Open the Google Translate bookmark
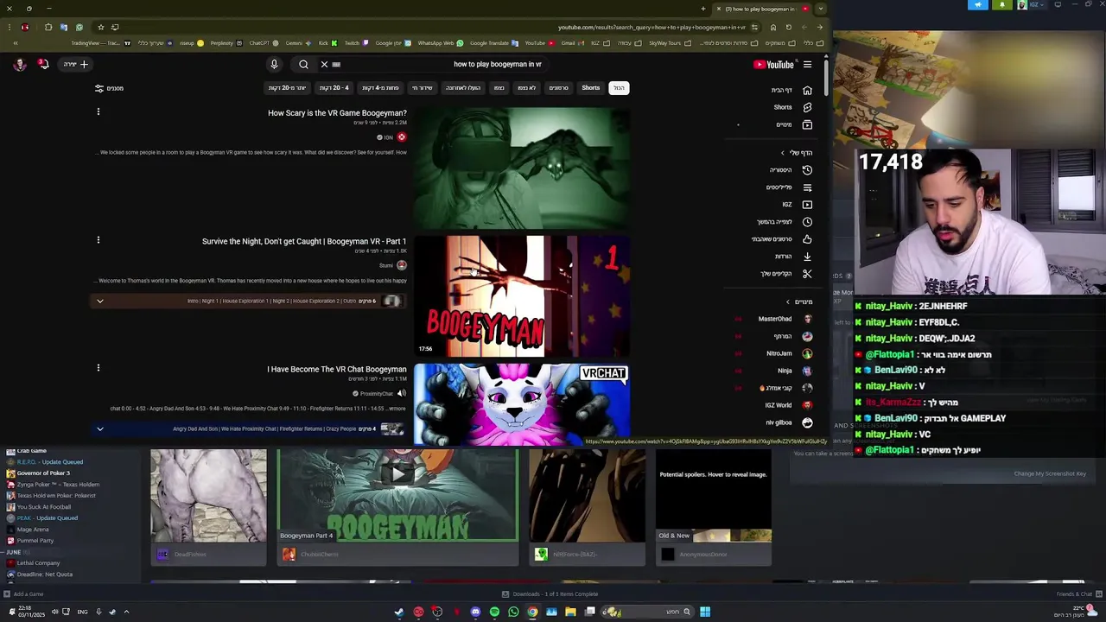 pyautogui.click(x=493, y=42)
